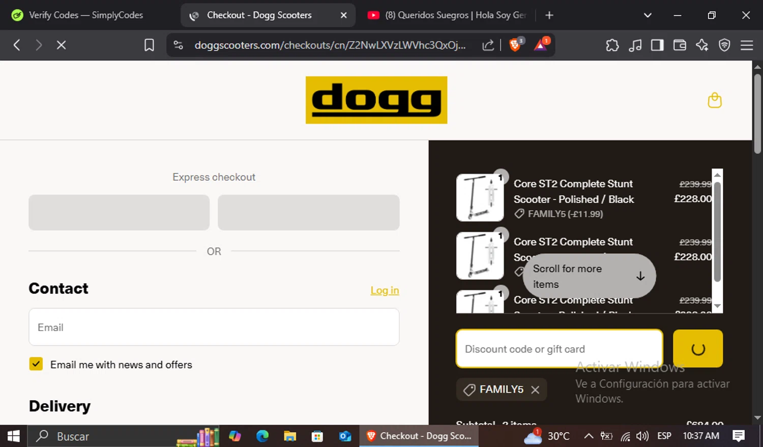Click Scroll for more items pill
This screenshot has height=447, width=763.
589,276
